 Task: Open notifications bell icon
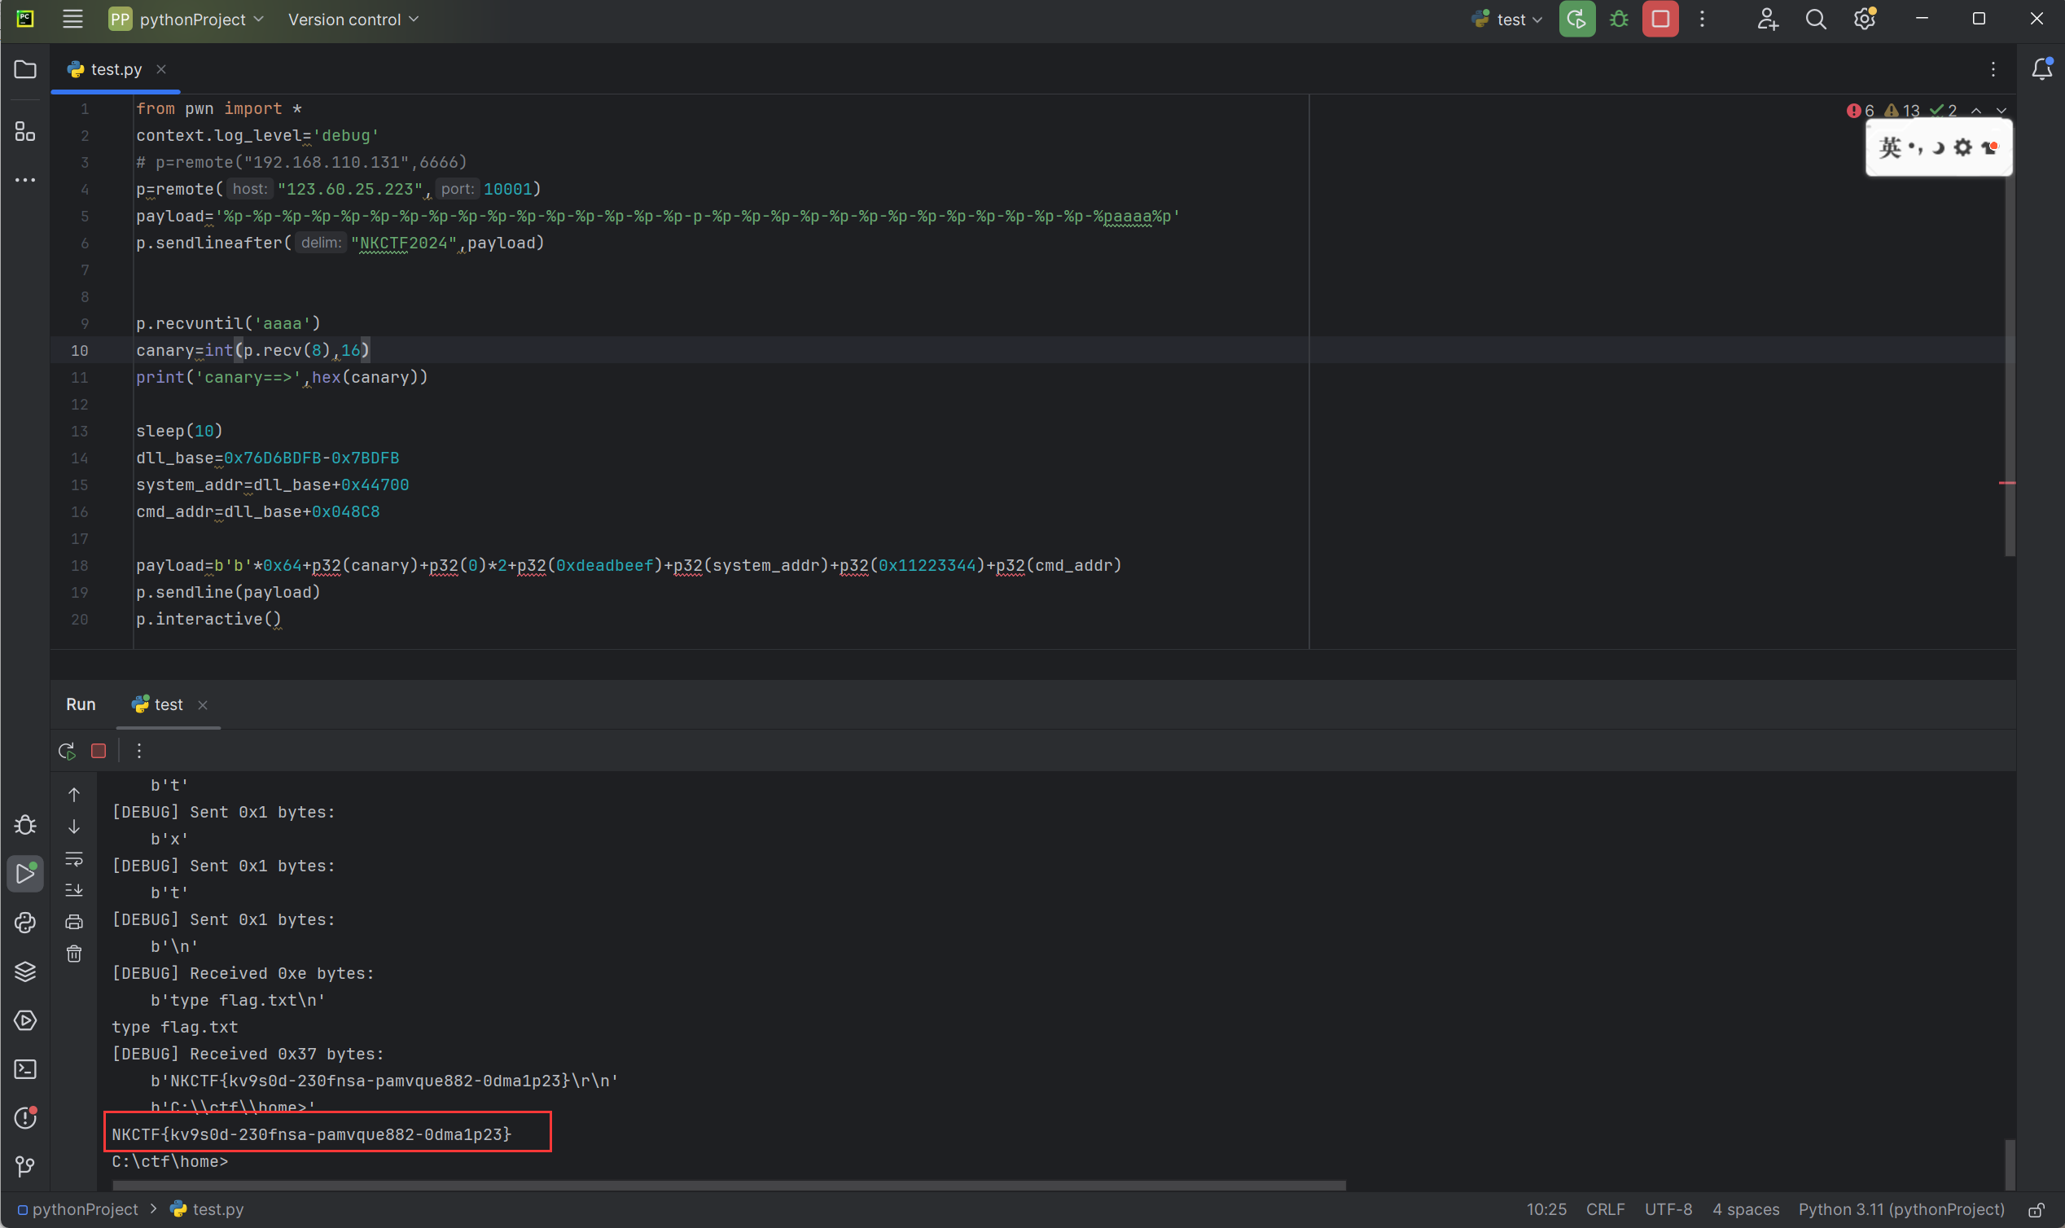pyautogui.click(x=2041, y=68)
